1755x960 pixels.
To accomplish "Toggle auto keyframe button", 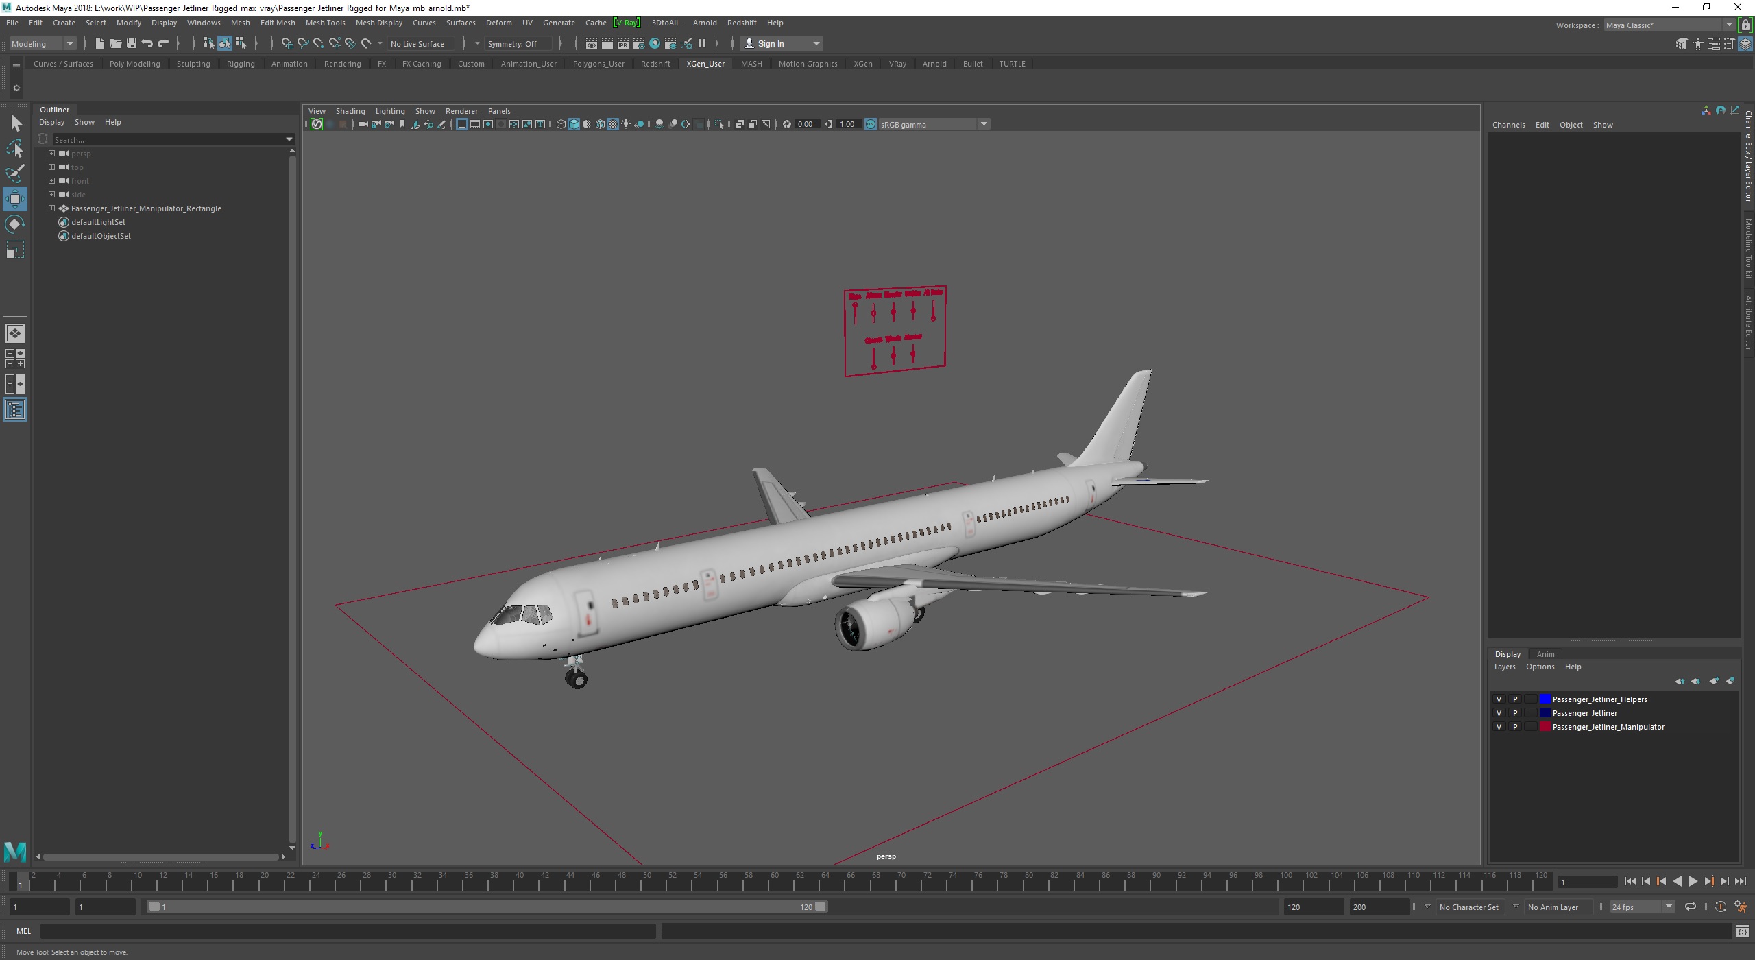I will 1720,907.
